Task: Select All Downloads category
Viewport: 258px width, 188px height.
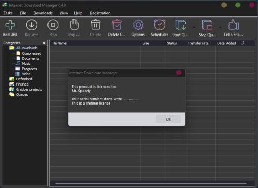Action: (26, 48)
